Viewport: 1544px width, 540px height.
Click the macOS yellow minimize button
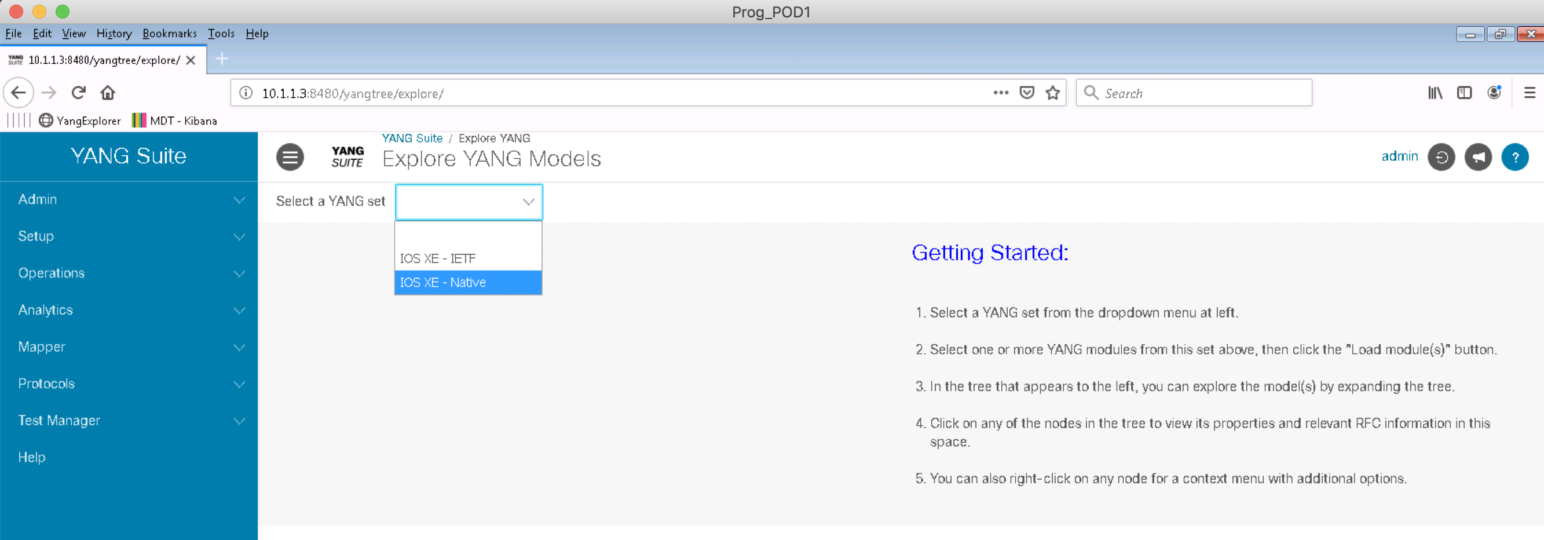pyautogui.click(x=39, y=12)
